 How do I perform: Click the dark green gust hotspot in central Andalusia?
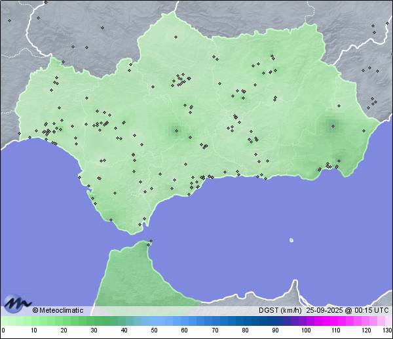176,130
